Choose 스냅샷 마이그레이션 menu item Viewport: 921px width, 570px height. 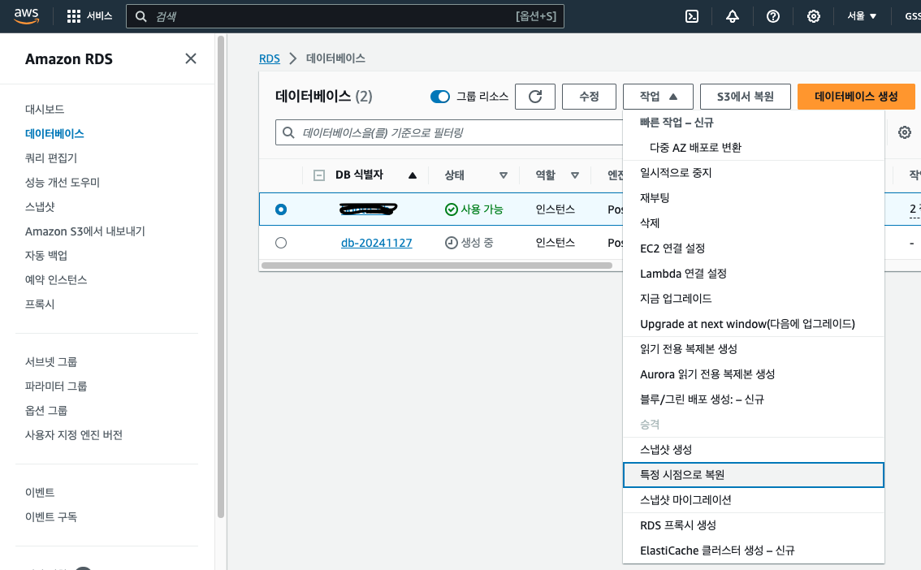click(754, 500)
